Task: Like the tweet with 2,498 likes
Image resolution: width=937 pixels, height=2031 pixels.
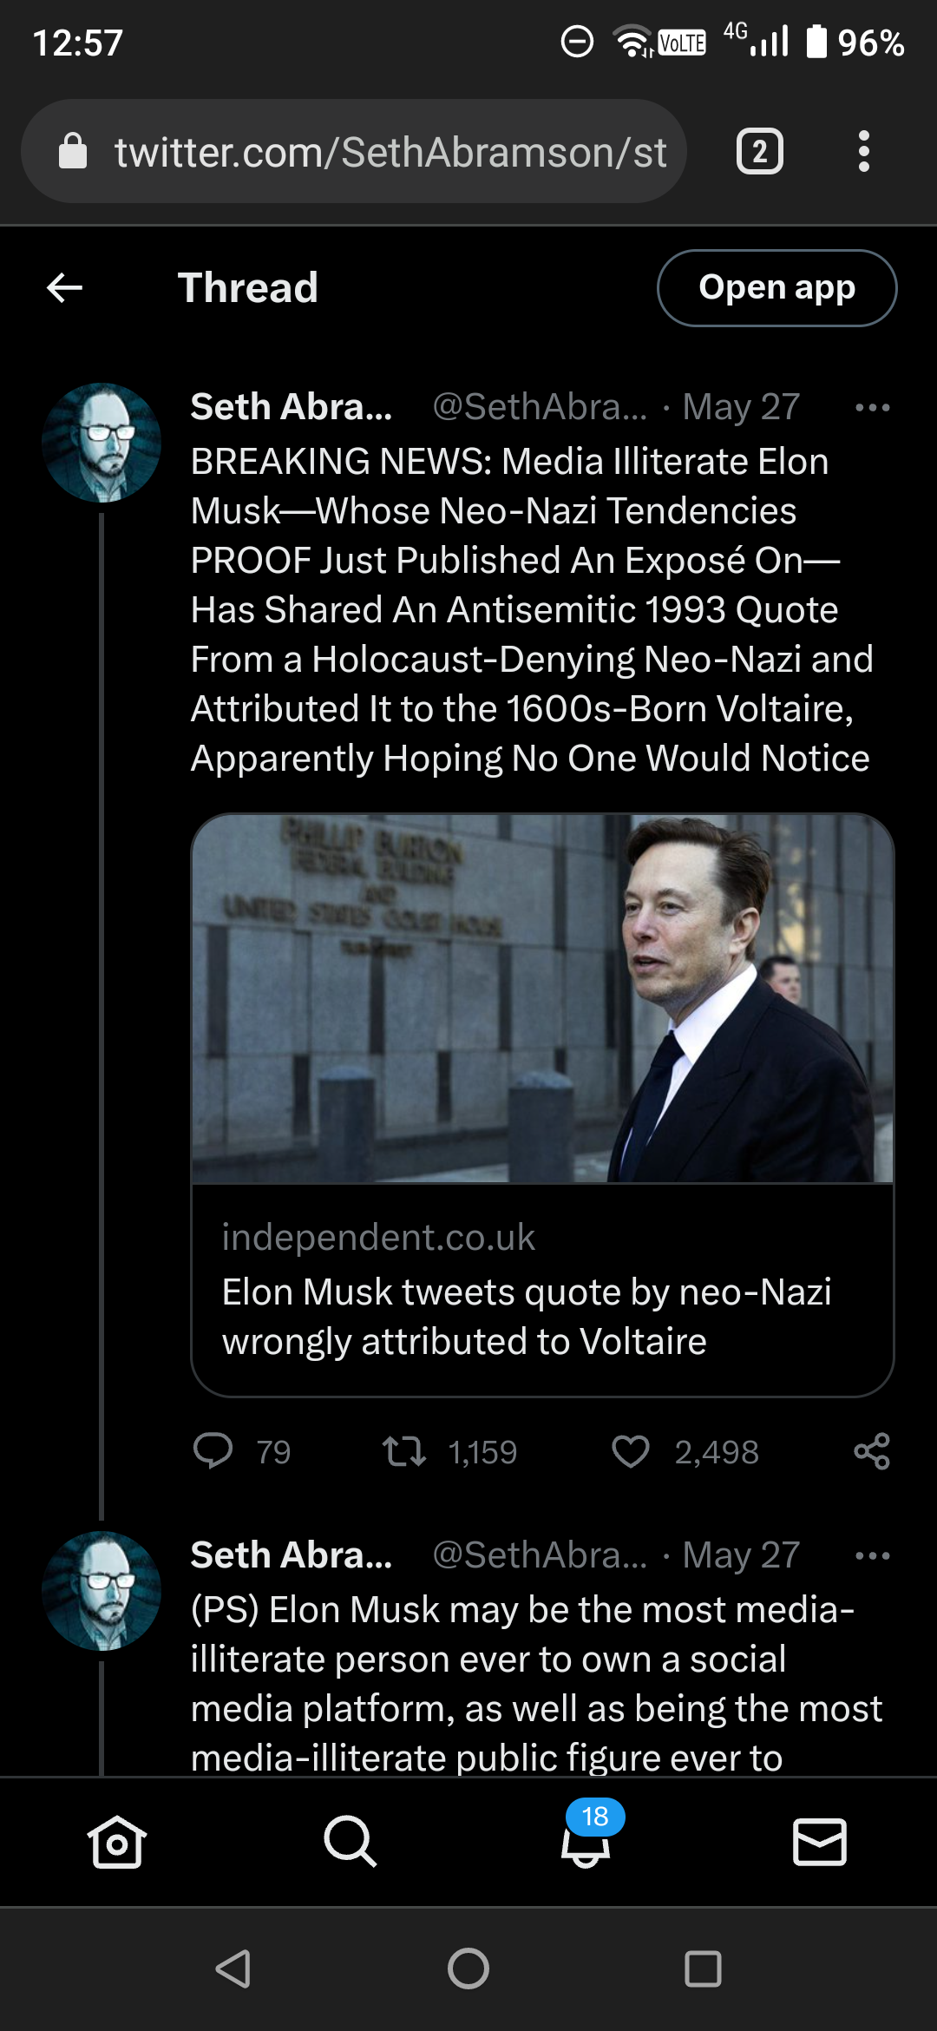Action: click(x=631, y=1451)
